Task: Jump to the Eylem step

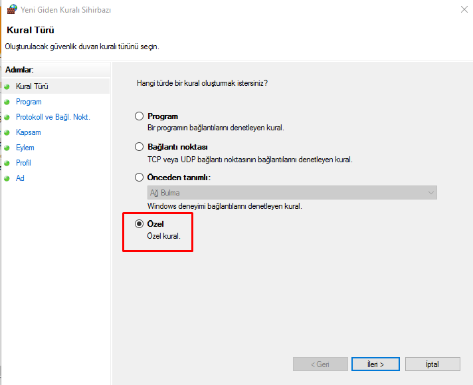Action: [x=25, y=148]
